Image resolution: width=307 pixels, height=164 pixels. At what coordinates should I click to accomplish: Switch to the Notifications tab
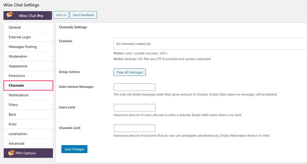[28, 95]
